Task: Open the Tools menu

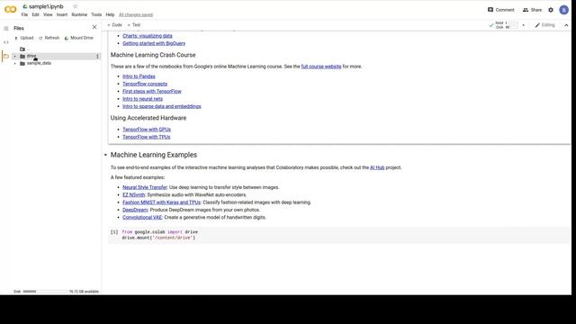Action: click(x=96, y=14)
